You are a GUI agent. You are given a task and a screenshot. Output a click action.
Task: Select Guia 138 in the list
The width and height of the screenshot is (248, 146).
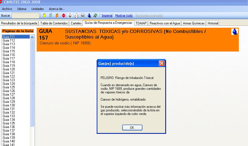16,134
